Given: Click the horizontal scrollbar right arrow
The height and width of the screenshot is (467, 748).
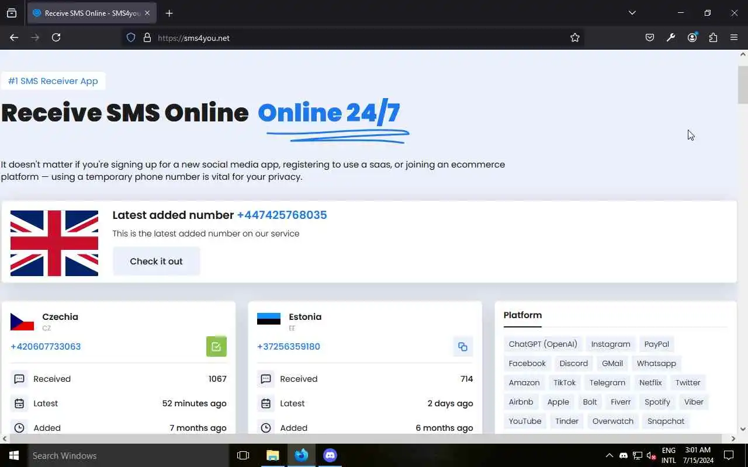Looking at the screenshot, I should tap(733, 438).
